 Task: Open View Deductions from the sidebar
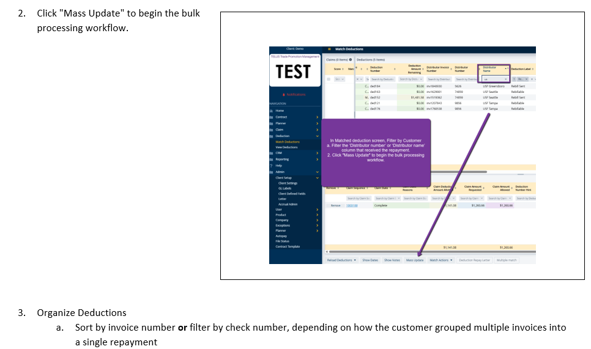tap(286, 147)
